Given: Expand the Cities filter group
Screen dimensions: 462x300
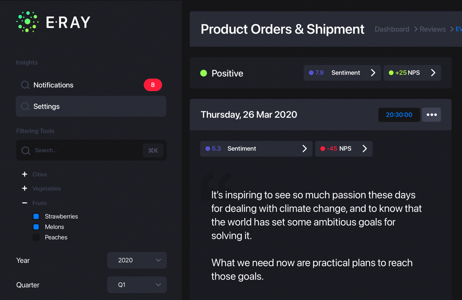Looking at the screenshot, I should pos(25,174).
